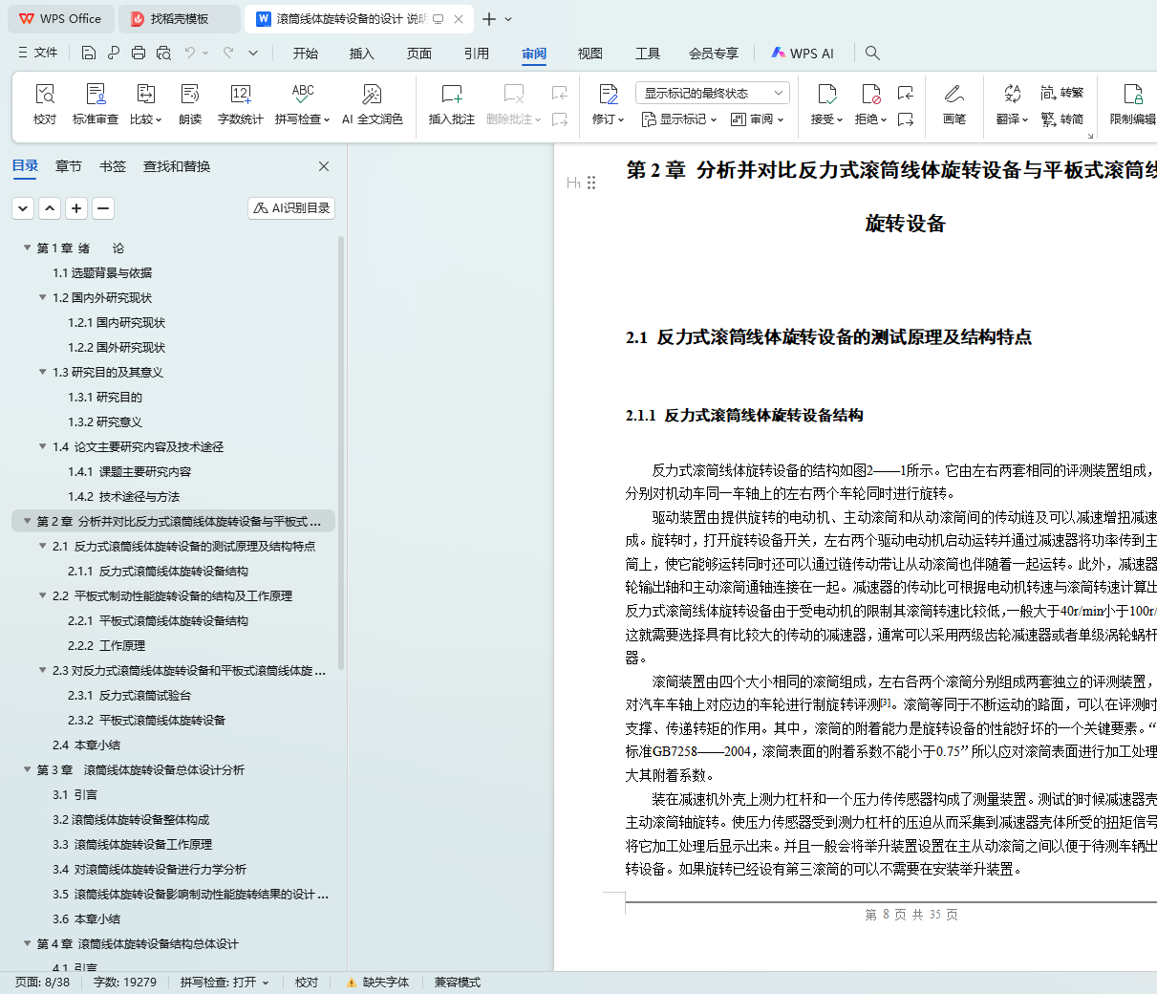Click the search magnifier icon

point(872,53)
